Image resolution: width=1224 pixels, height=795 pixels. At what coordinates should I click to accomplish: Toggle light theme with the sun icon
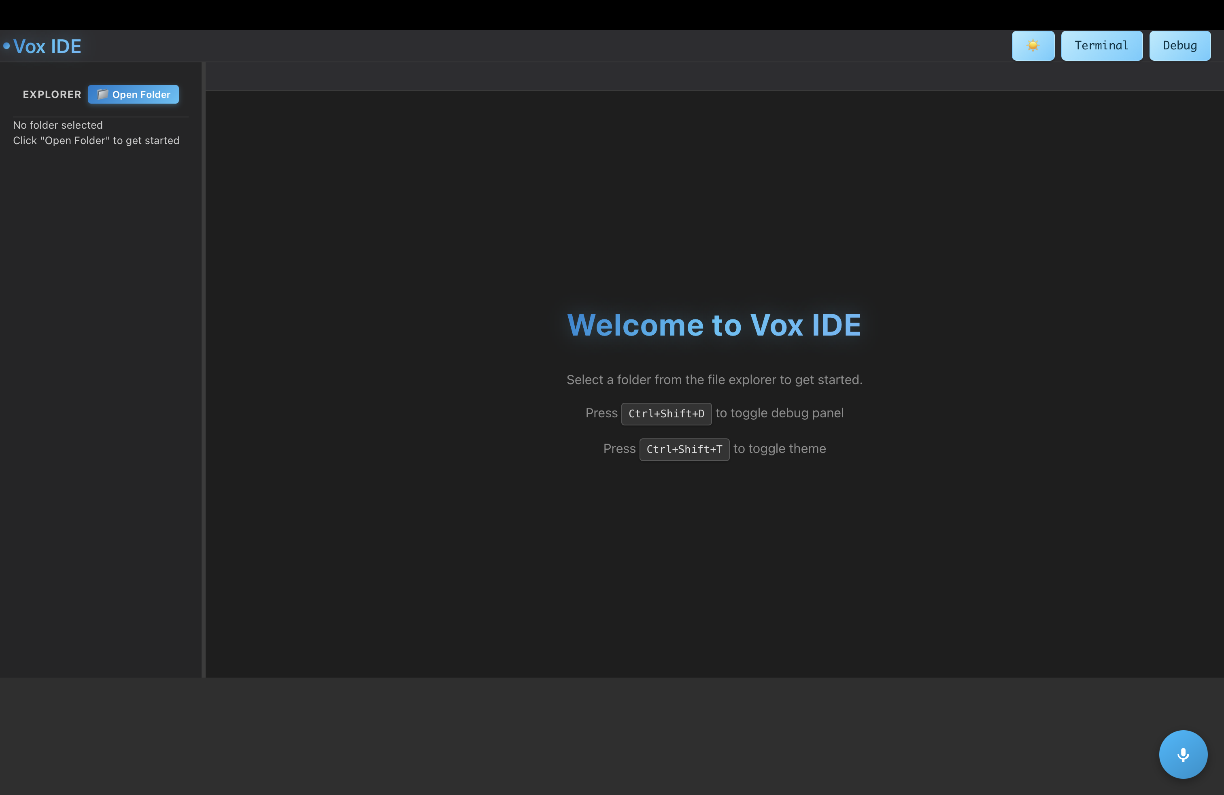(x=1033, y=46)
